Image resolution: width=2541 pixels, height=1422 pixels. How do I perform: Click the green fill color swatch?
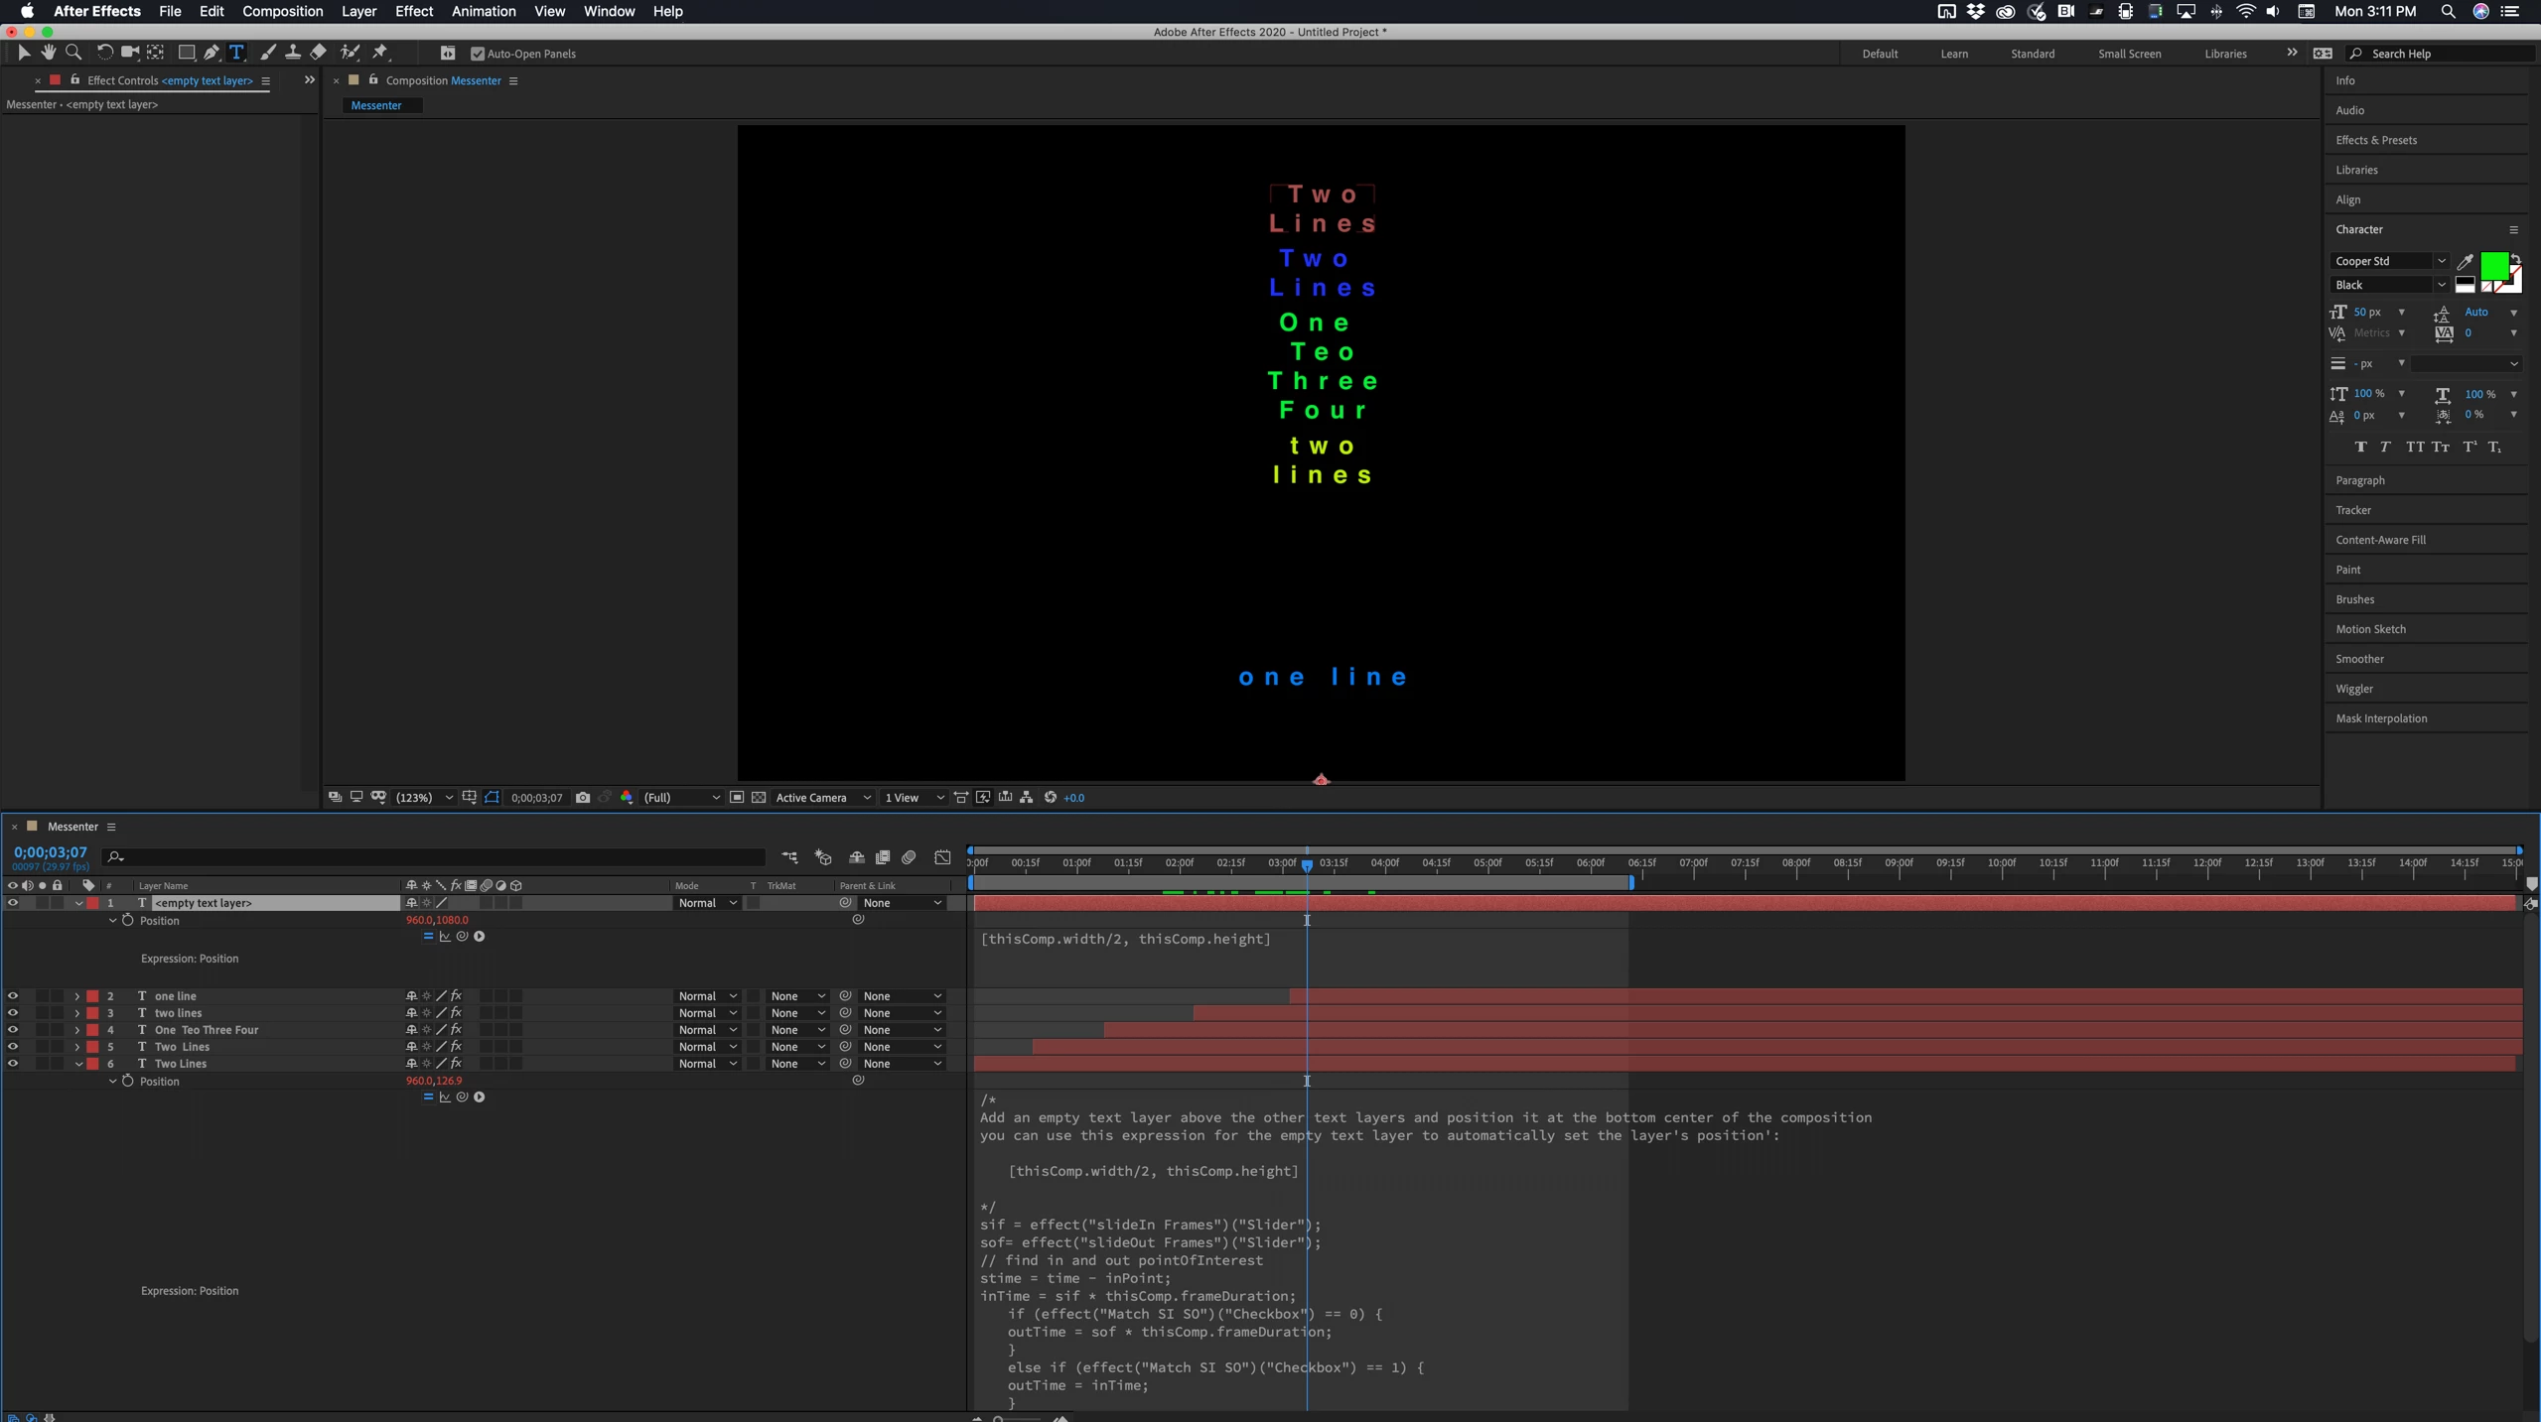click(2493, 266)
